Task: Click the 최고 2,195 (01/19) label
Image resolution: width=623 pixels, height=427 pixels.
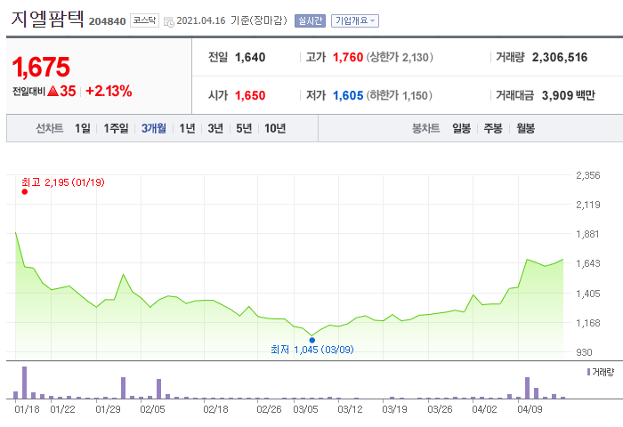Action: coord(63,182)
